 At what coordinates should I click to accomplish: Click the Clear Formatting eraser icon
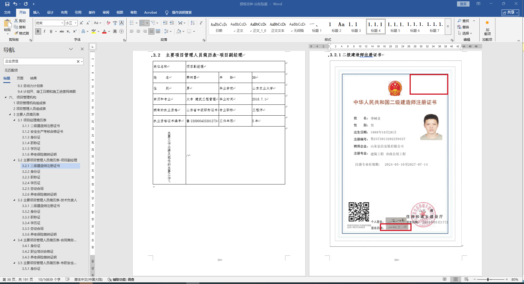(108, 23)
